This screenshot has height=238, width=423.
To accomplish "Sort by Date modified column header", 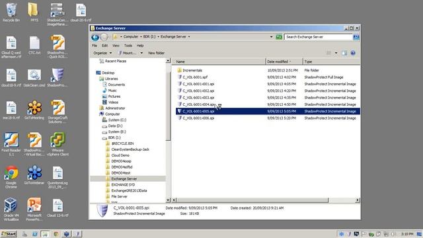I will [284, 61].
